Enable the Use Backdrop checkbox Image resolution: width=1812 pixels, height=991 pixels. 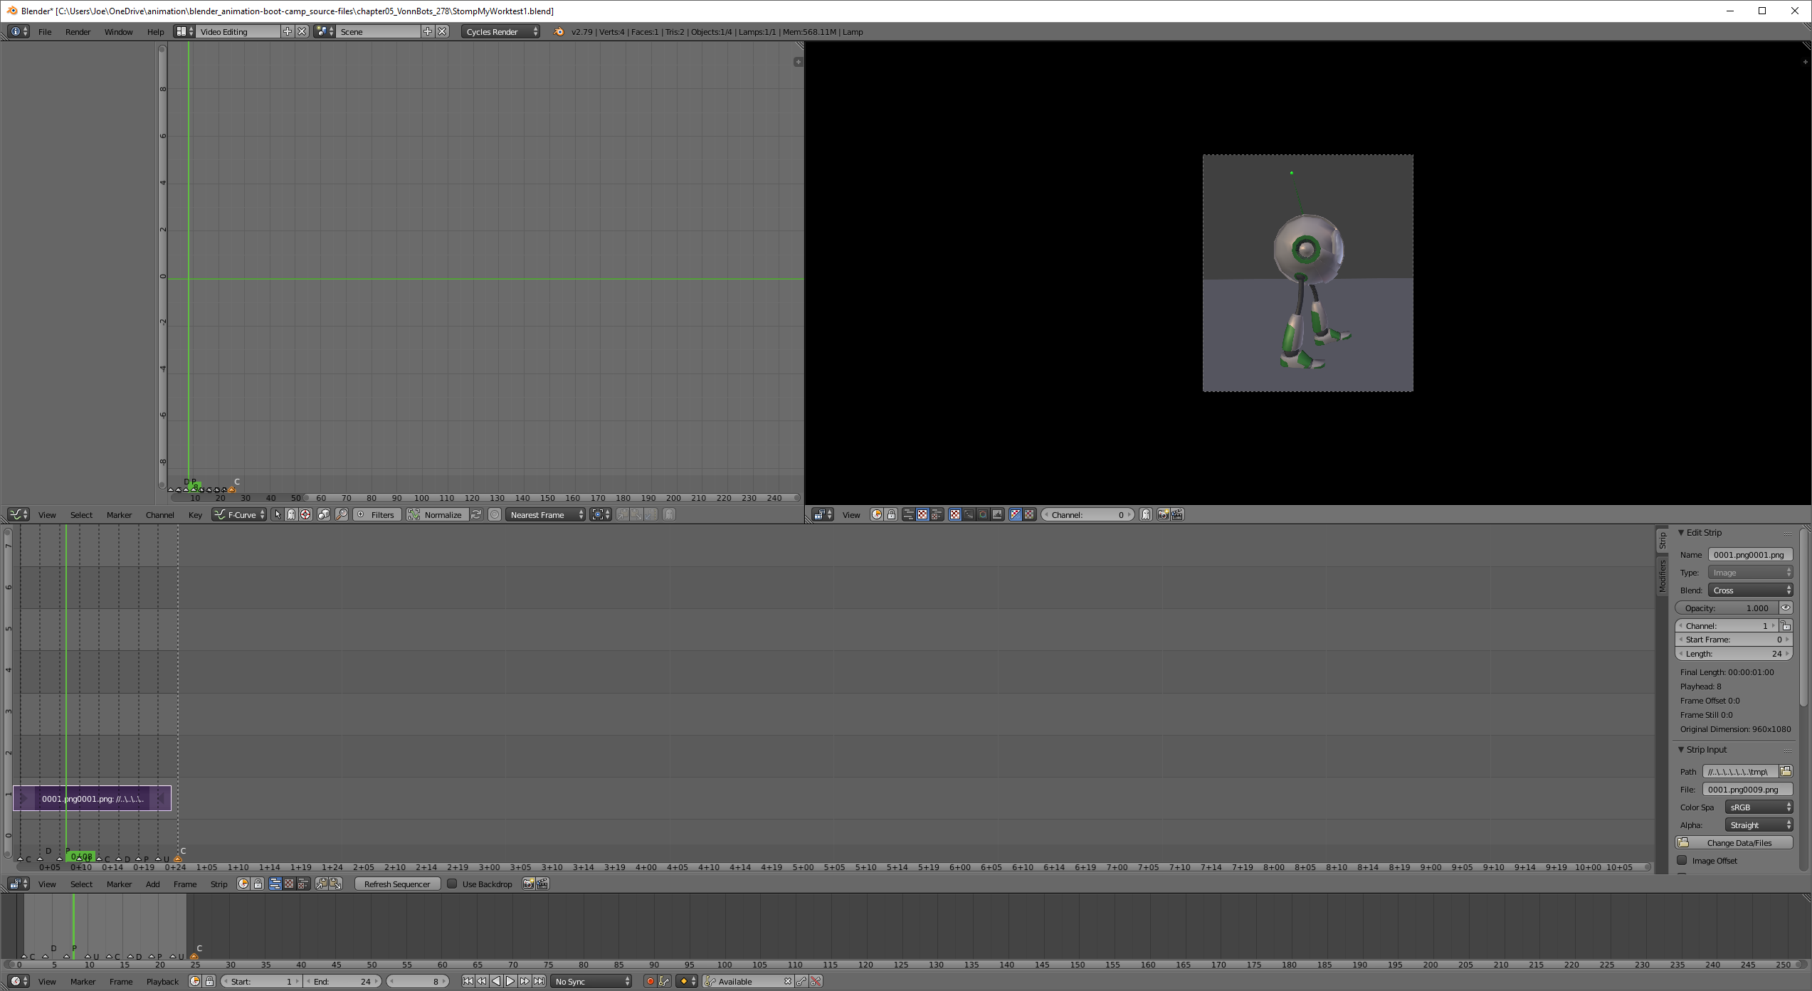tap(452, 884)
